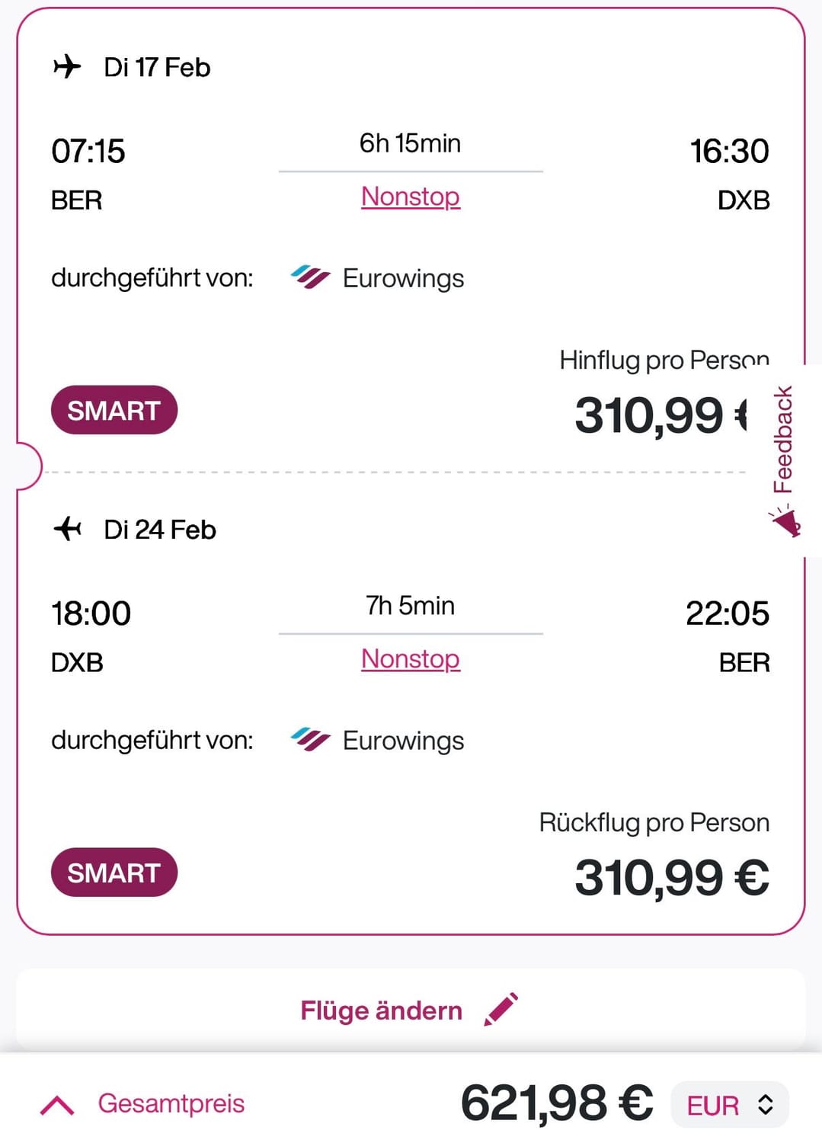Click the outbound flight airplane icon

[67, 66]
